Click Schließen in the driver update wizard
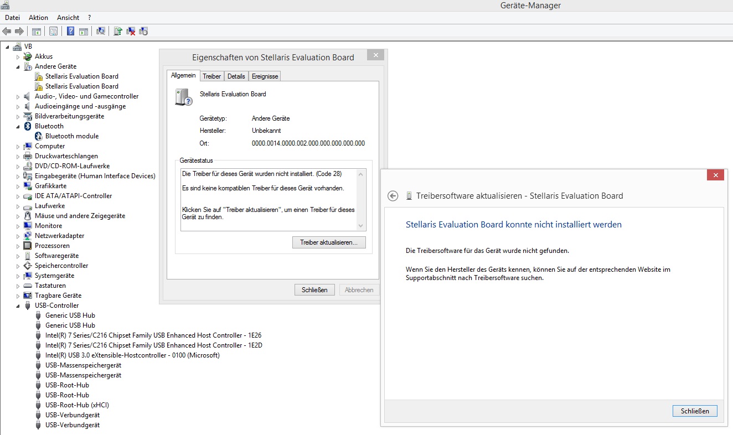733x435 pixels. tap(695, 411)
